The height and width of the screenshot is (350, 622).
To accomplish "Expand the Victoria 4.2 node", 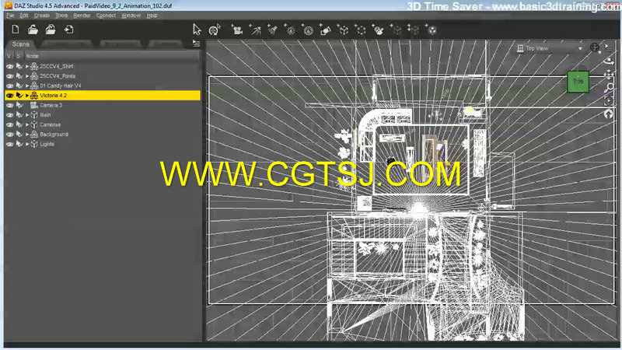I will [x=27, y=96].
